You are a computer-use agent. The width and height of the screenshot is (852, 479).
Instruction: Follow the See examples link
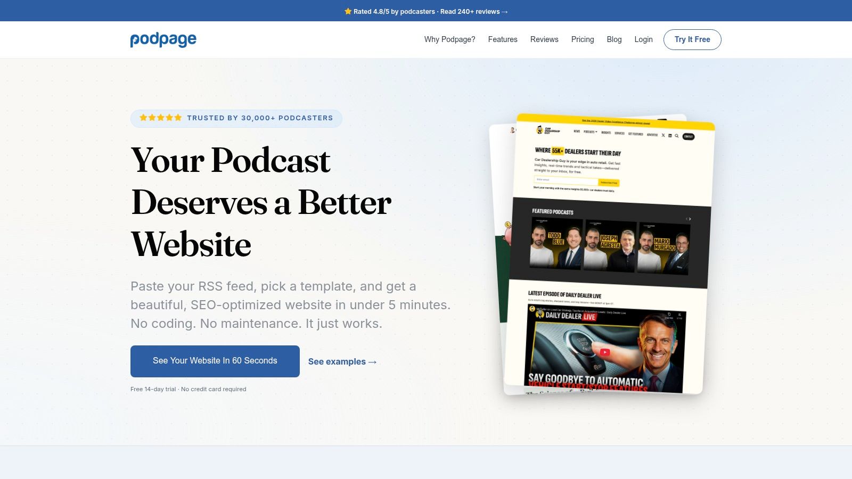coord(342,362)
